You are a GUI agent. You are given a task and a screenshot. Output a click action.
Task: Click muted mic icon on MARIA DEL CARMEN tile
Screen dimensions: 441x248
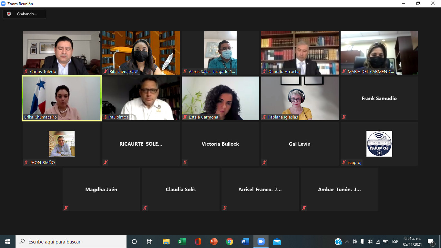344,72
